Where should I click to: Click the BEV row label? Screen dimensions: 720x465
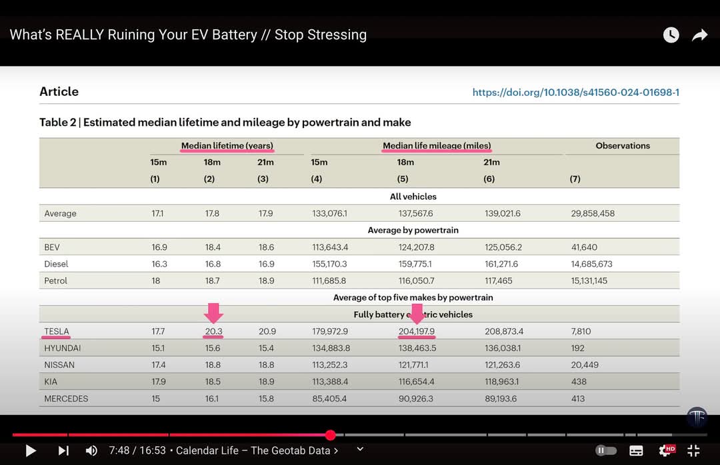point(52,247)
